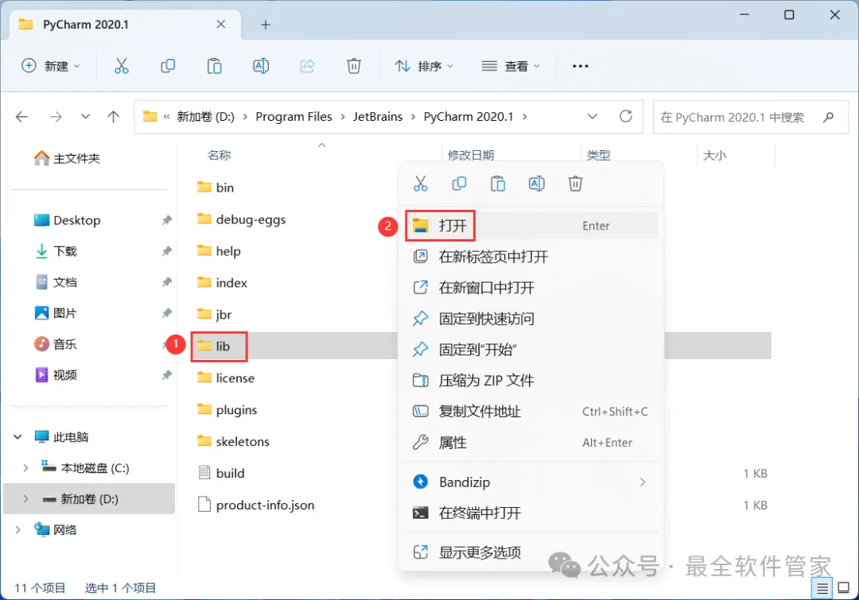Select the bin folder
The image size is (859, 600).
tap(216, 188)
